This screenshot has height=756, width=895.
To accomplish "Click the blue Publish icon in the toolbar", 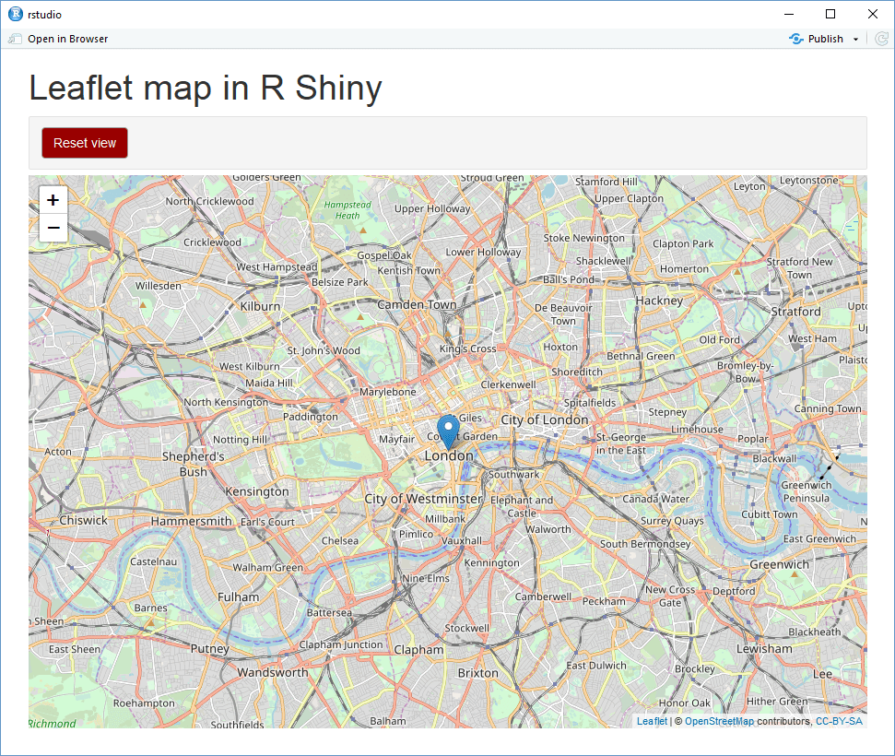I will pyautogui.click(x=795, y=39).
